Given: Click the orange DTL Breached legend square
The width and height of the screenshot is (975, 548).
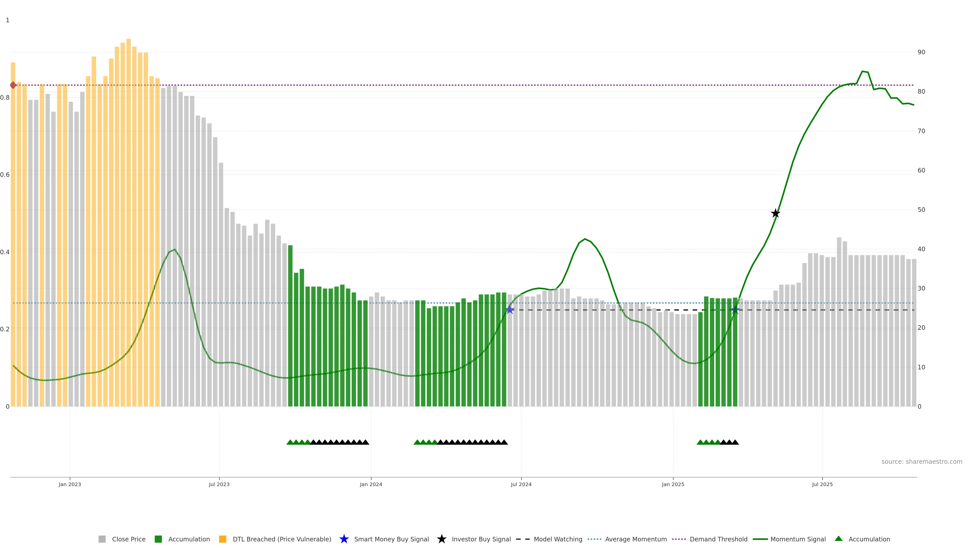Looking at the screenshot, I should pos(223,539).
